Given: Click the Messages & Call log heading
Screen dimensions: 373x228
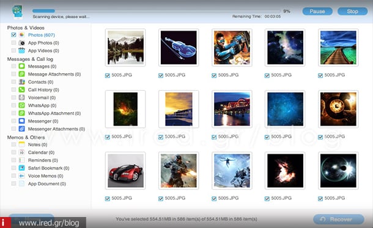Looking at the screenshot, I should click(x=30, y=59).
